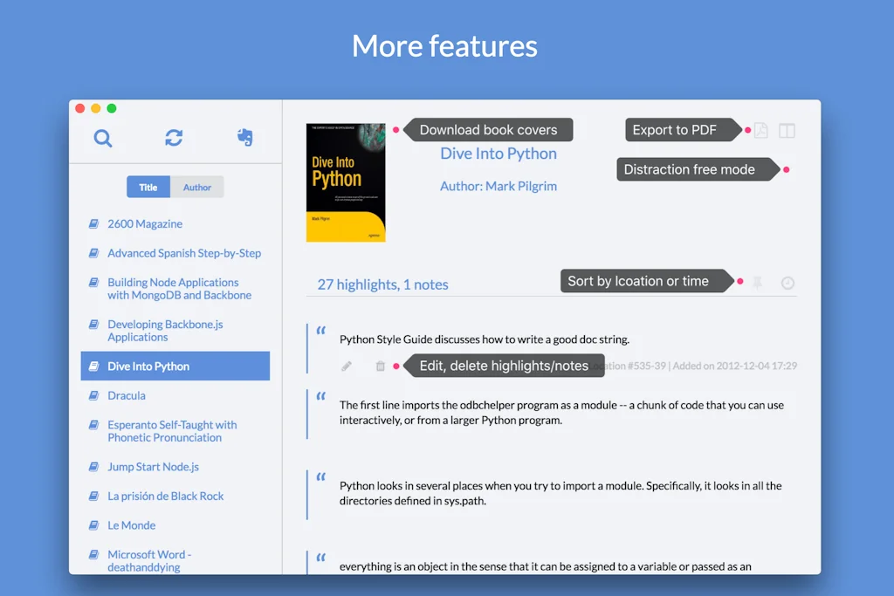Click the Dive Into Python book title
Screen dimensions: 894x596
[499, 153]
